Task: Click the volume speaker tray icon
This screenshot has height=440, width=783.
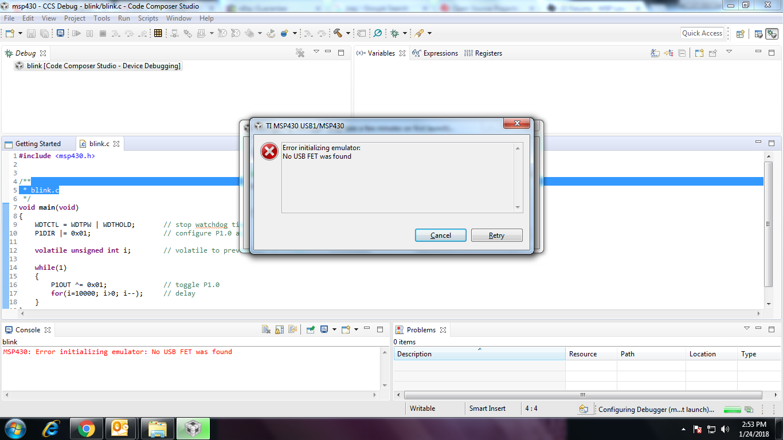Action: pyautogui.click(x=725, y=429)
